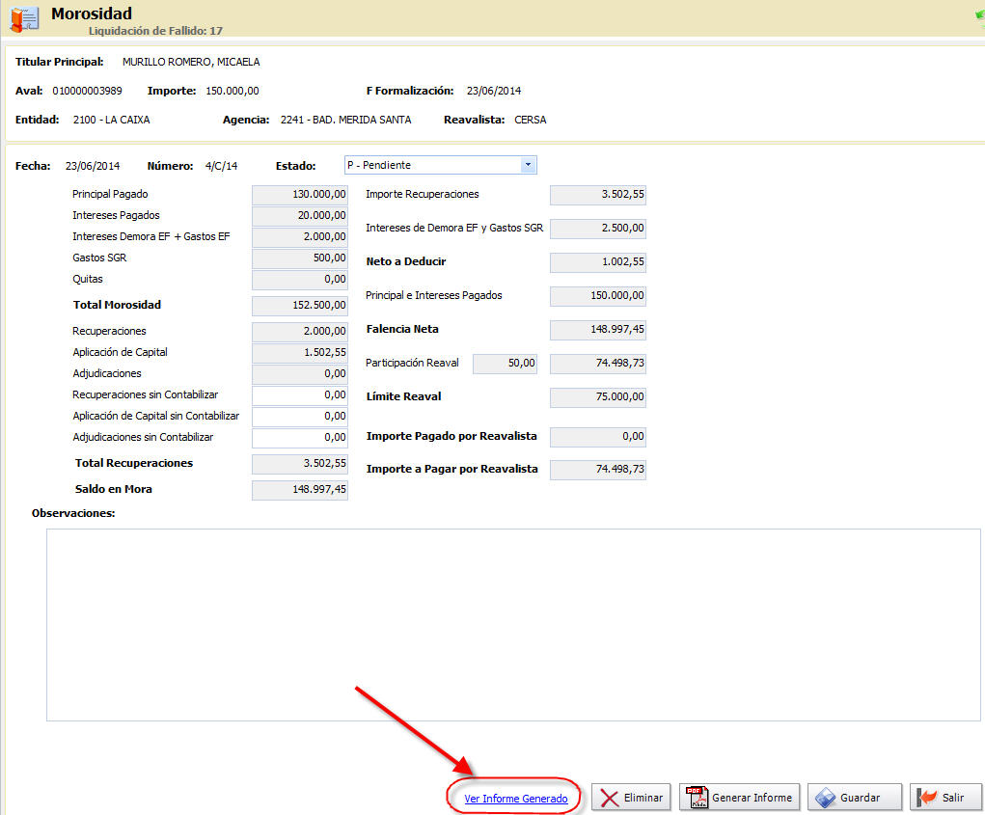The width and height of the screenshot is (985, 815).
Task: Click the Aval number 010000003989
Action: point(88,91)
